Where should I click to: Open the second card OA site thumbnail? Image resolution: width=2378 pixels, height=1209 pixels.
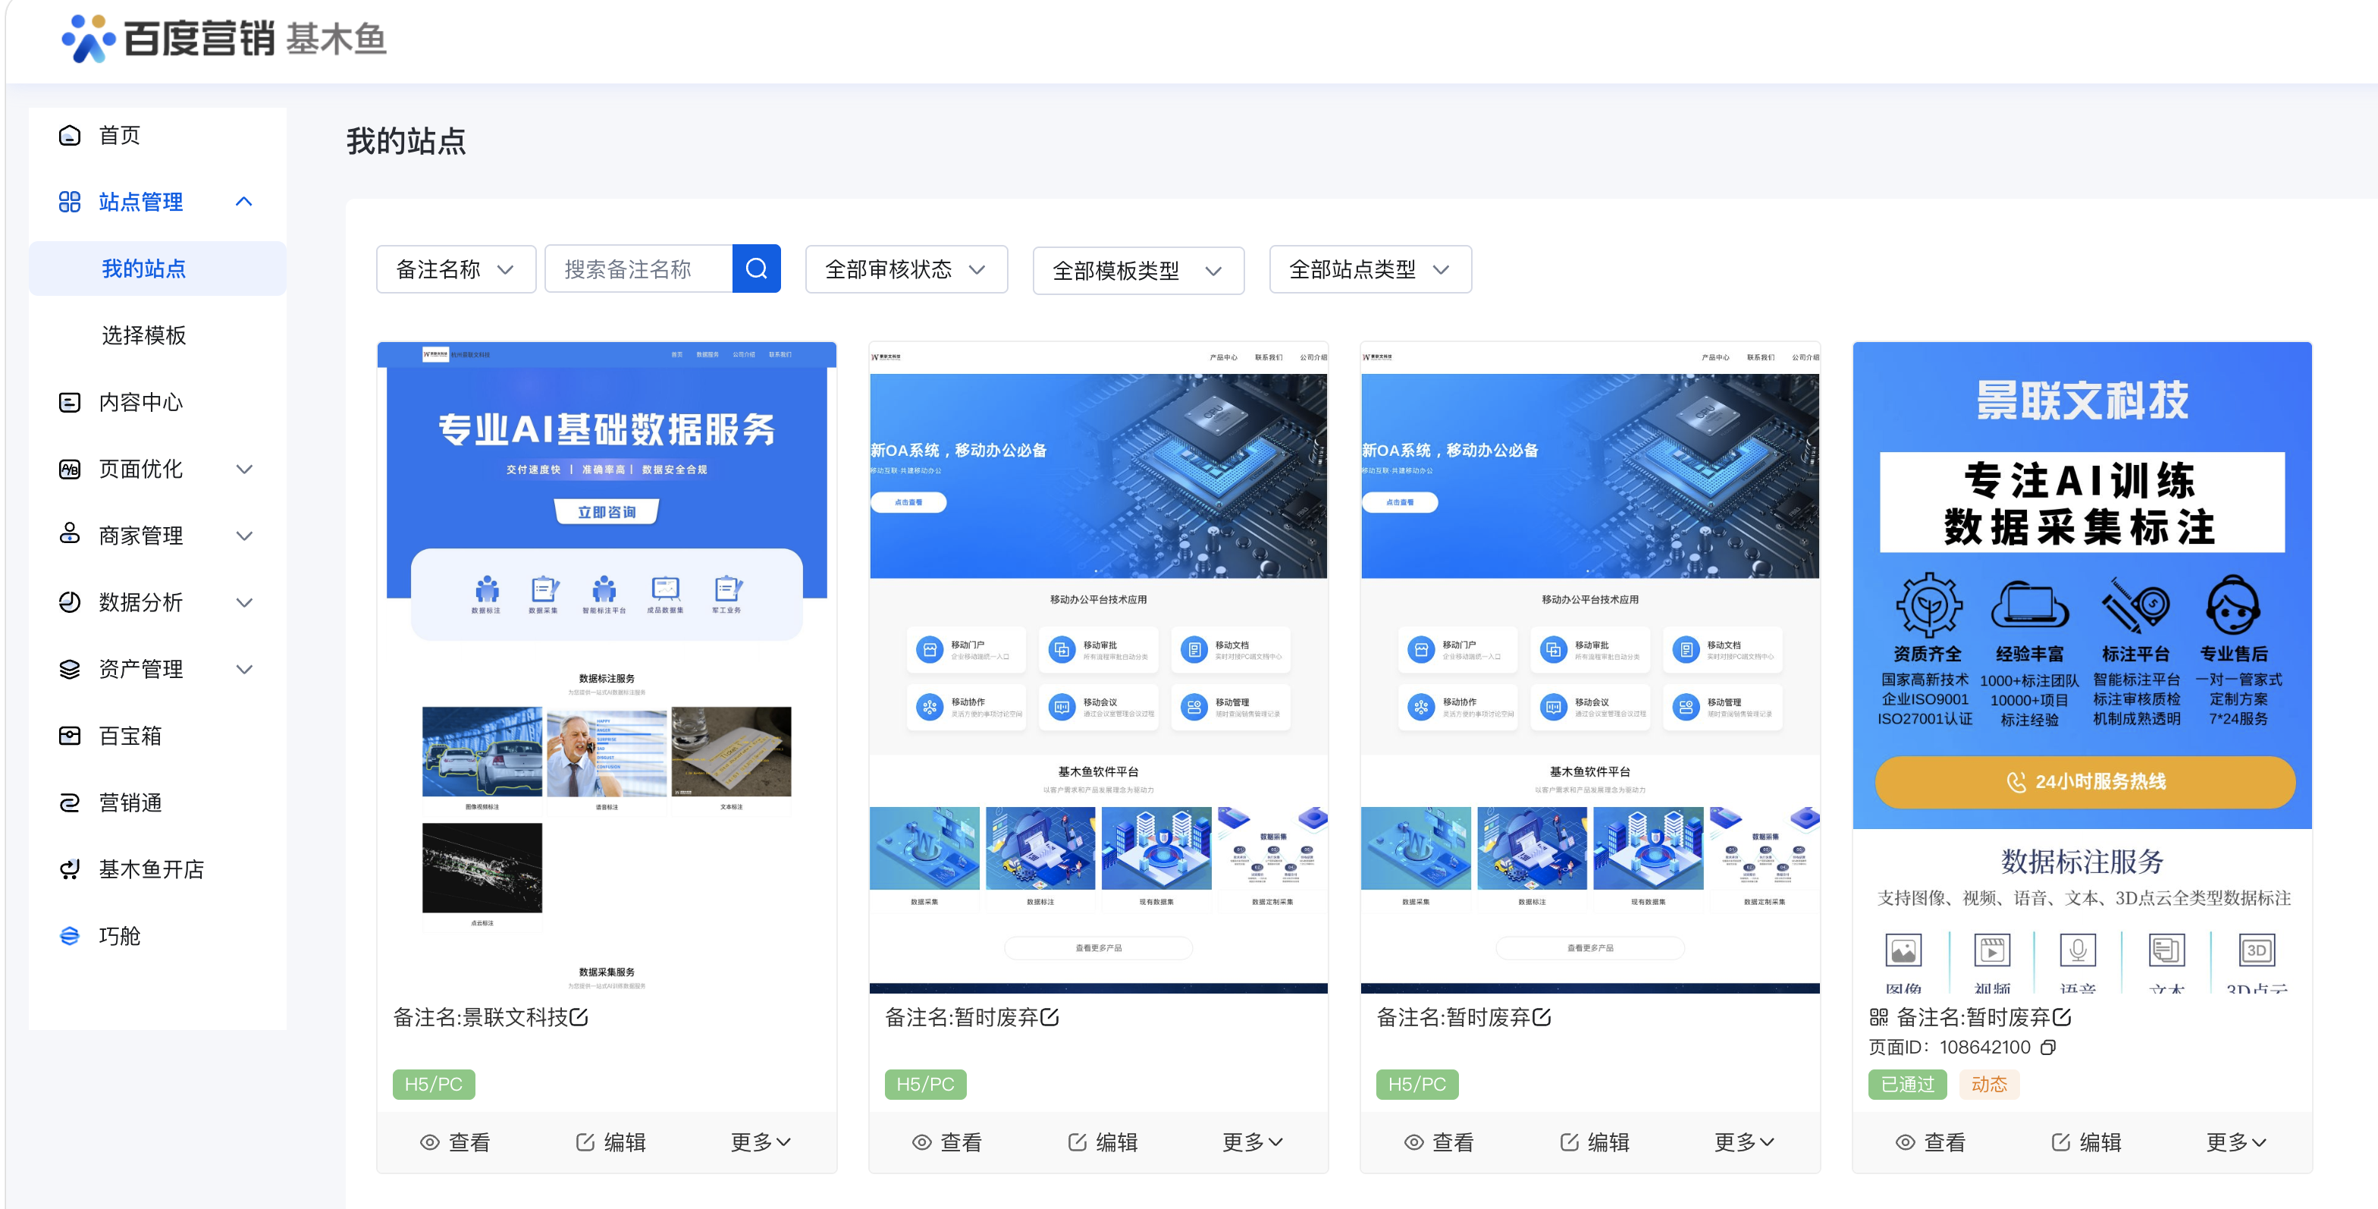(x=1099, y=667)
